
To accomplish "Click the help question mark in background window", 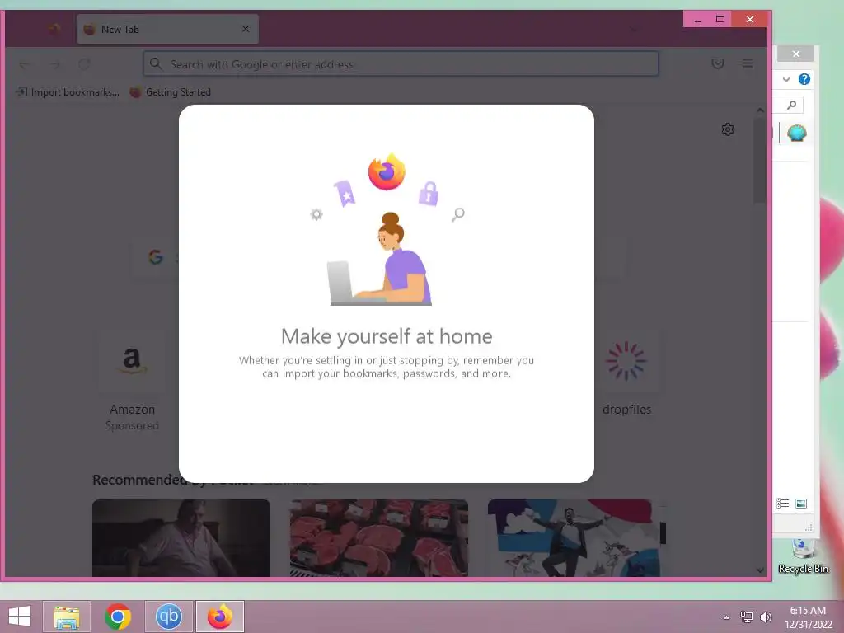I will pyautogui.click(x=804, y=79).
